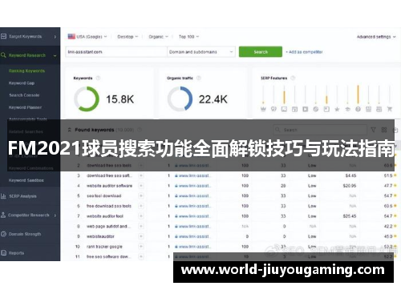Click plus button for website auditor tool

pyautogui.click(x=141, y=216)
